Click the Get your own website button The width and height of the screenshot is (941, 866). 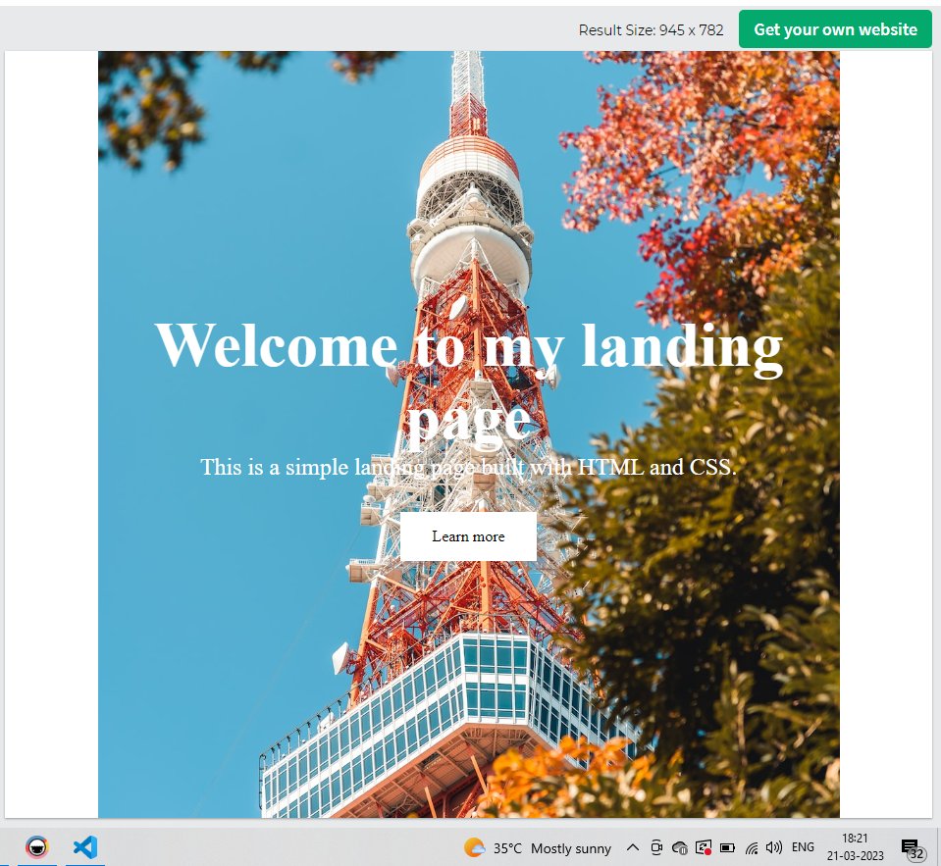pyautogui.click(x=835, y=28)
